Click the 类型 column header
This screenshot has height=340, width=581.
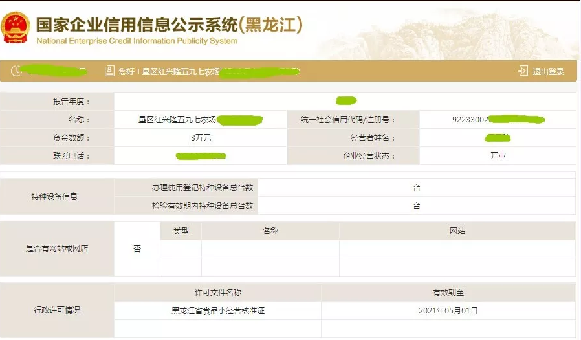(x=181, y=231)
